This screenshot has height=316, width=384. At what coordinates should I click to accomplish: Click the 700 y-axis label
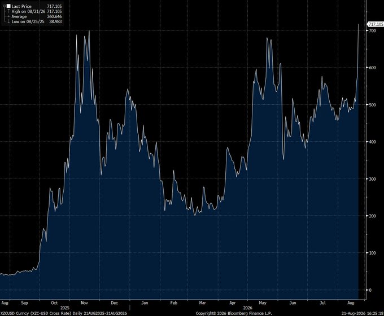pyautogui.click(x=372, y=30)
